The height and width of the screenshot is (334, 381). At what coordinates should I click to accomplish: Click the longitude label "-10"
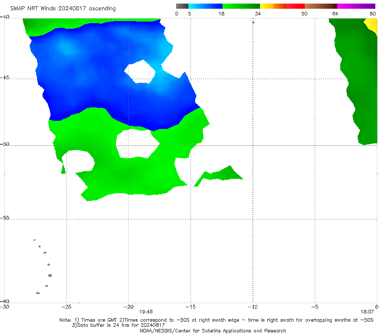253,307
